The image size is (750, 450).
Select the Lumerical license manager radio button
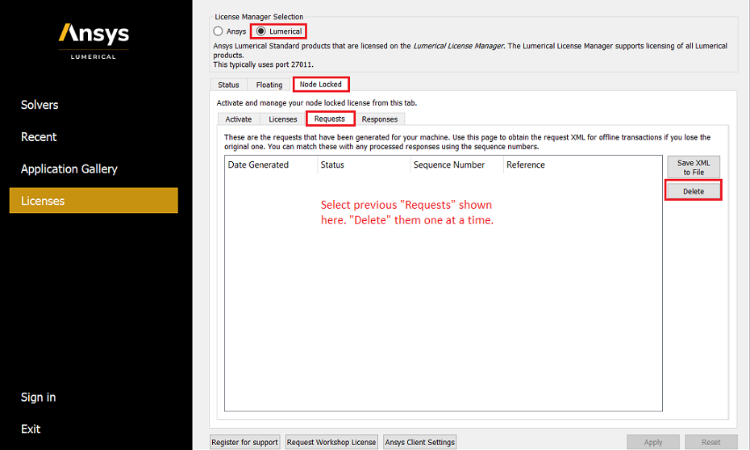click(261, 31)
